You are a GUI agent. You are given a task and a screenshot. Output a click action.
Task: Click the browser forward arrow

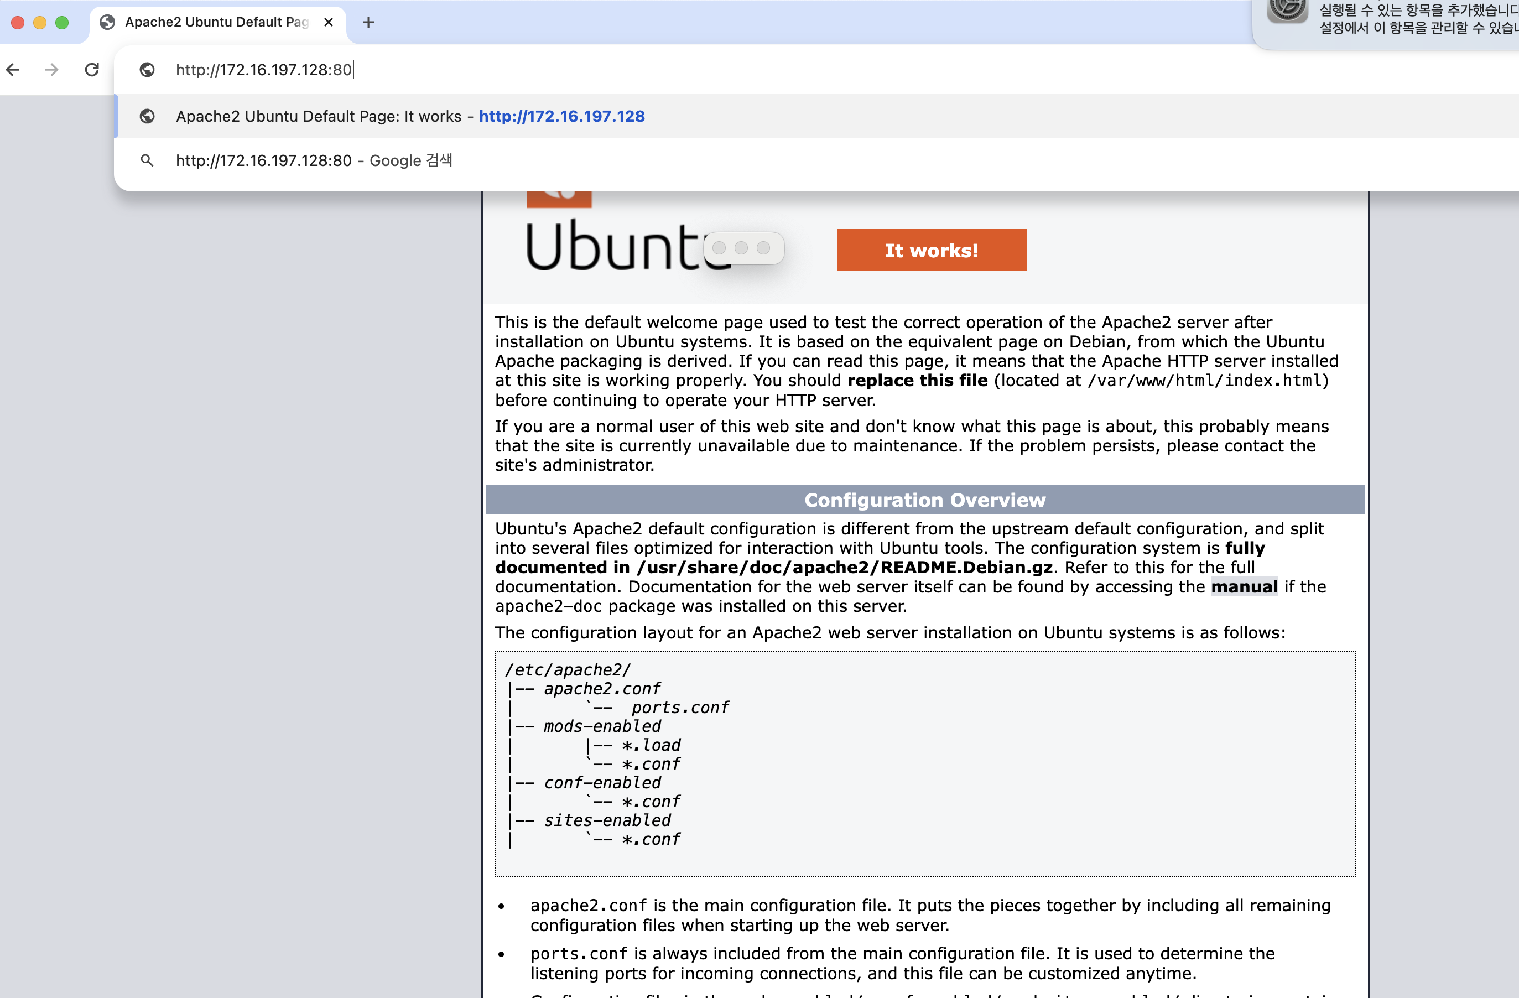point(51,70)
